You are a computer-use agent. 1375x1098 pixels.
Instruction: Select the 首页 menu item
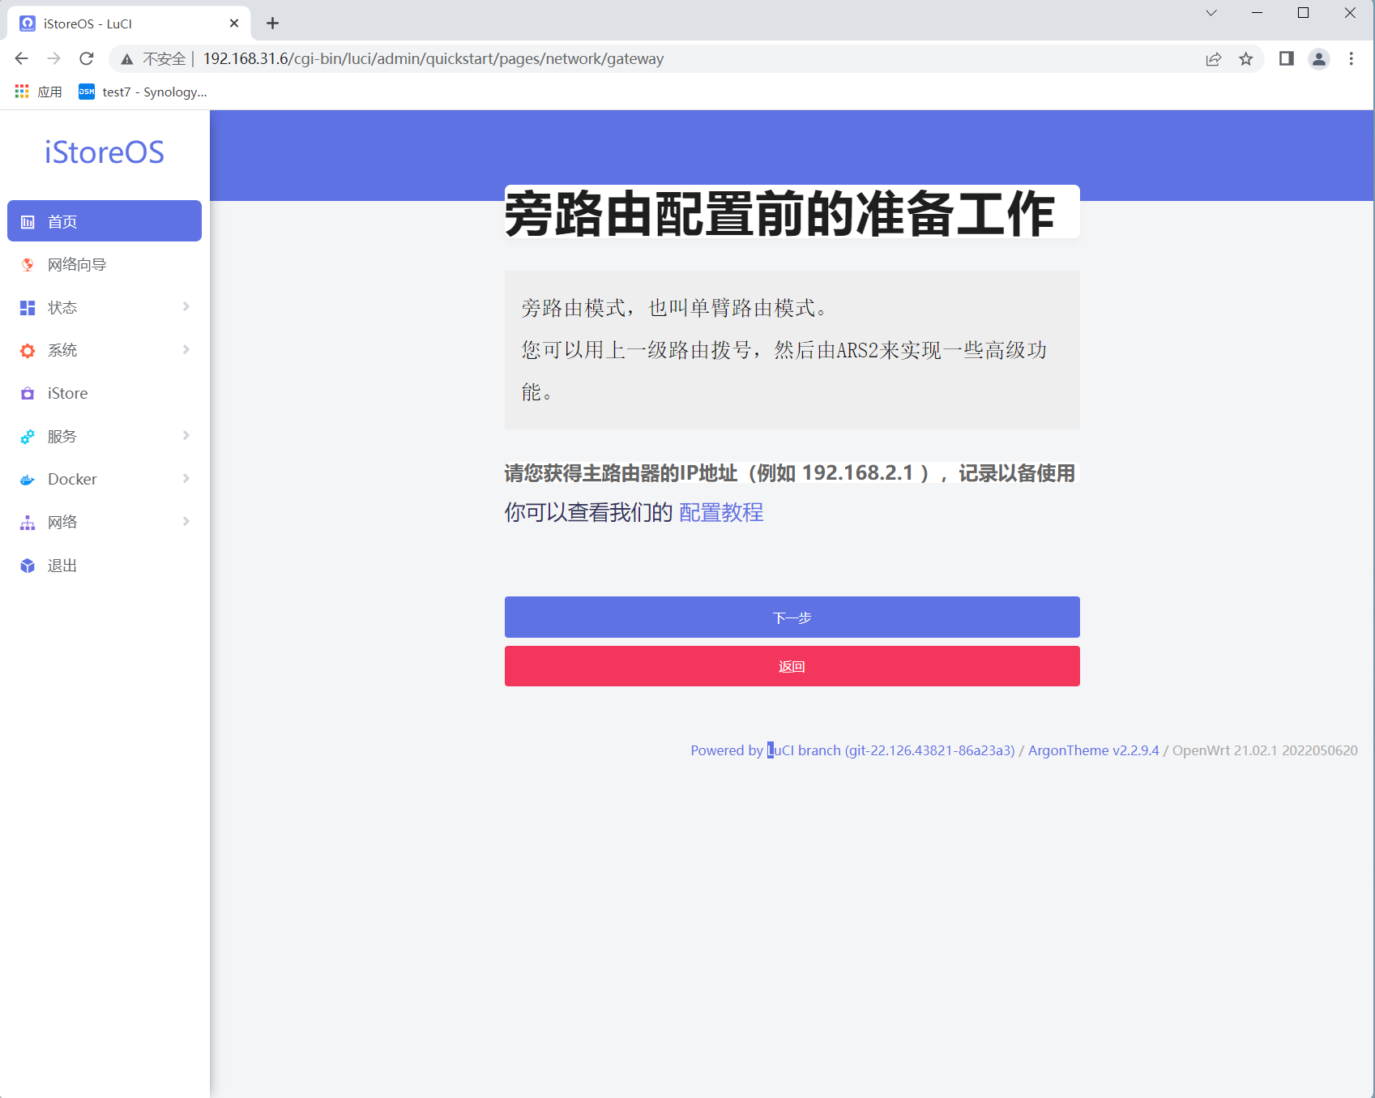click(x=105, y=221)
